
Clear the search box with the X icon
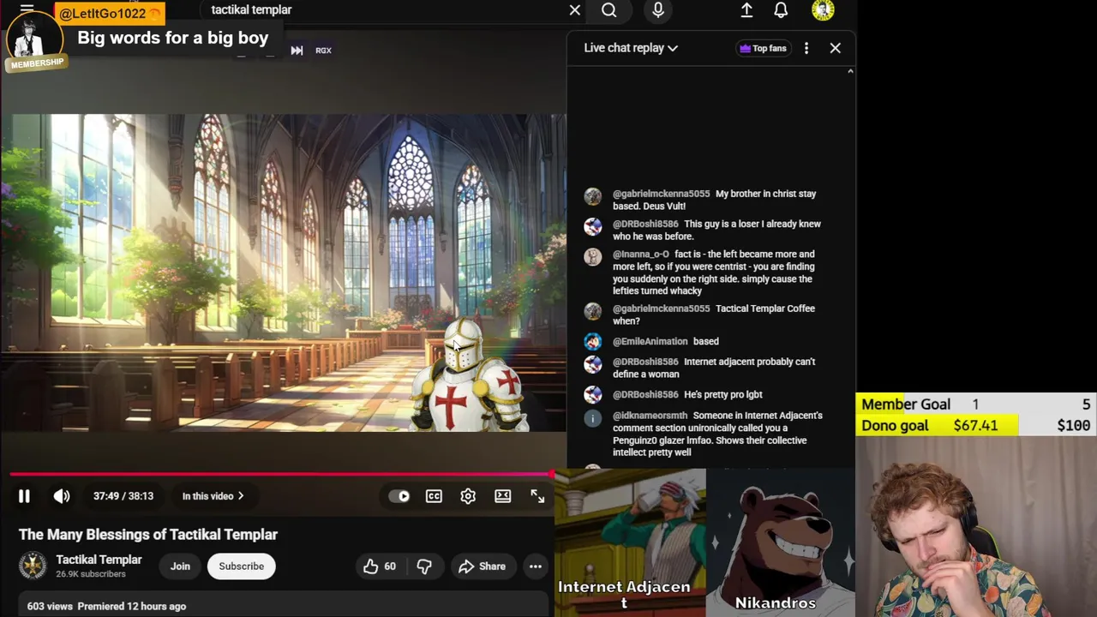[x=575, y=10]
